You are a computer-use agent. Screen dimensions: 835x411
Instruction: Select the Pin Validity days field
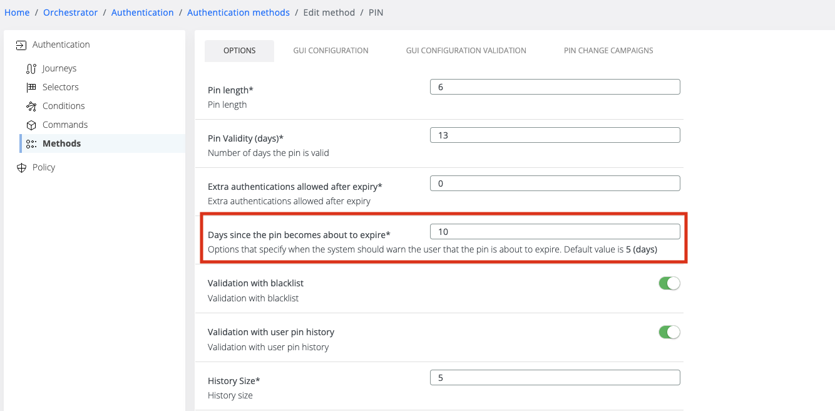click(x=555, y=135)
